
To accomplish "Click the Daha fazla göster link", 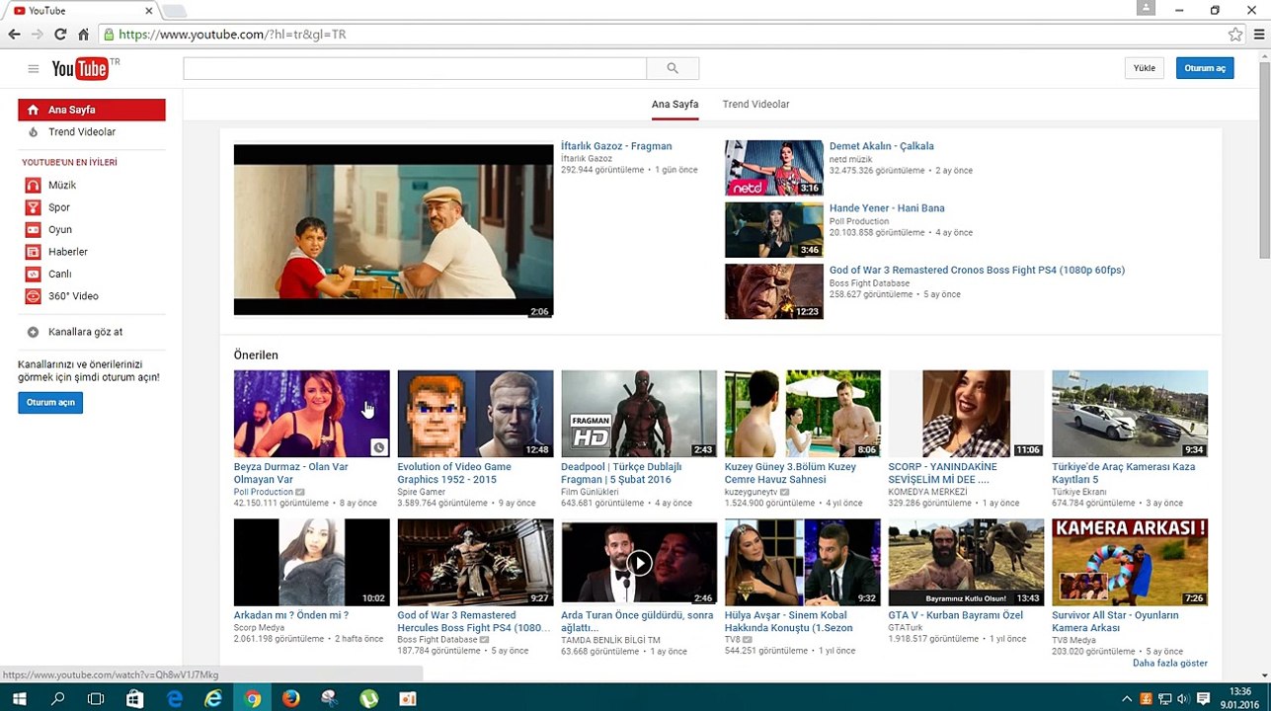I will click(1169, 663).
